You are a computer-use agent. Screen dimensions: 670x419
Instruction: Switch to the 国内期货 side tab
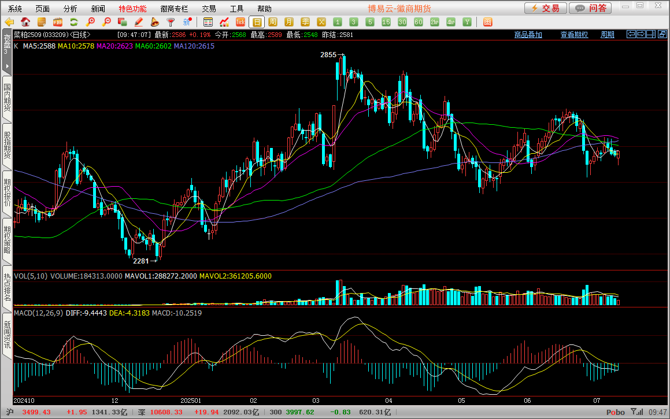click(x=7, y=99)
